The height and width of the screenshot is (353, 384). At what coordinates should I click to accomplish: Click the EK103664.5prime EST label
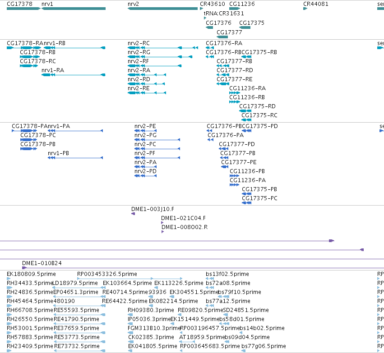click(x=127, y=283)
